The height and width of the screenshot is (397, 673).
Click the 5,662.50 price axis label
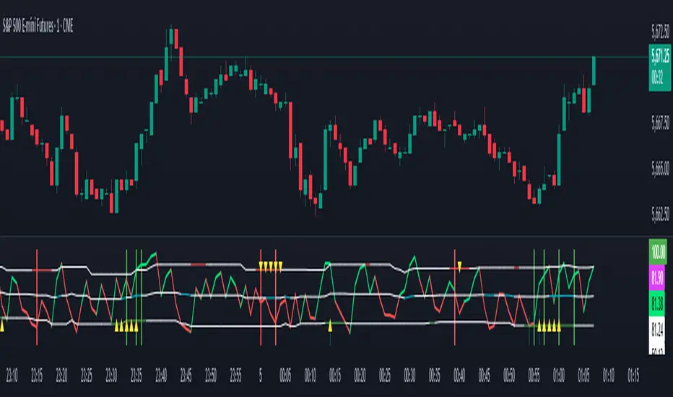coord(660,214)
